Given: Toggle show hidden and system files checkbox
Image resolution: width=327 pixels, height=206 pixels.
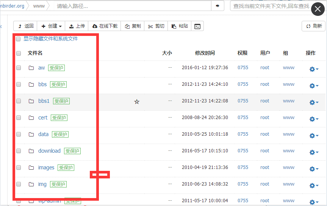Looking at the screenshot, I should tap(18, 39).
